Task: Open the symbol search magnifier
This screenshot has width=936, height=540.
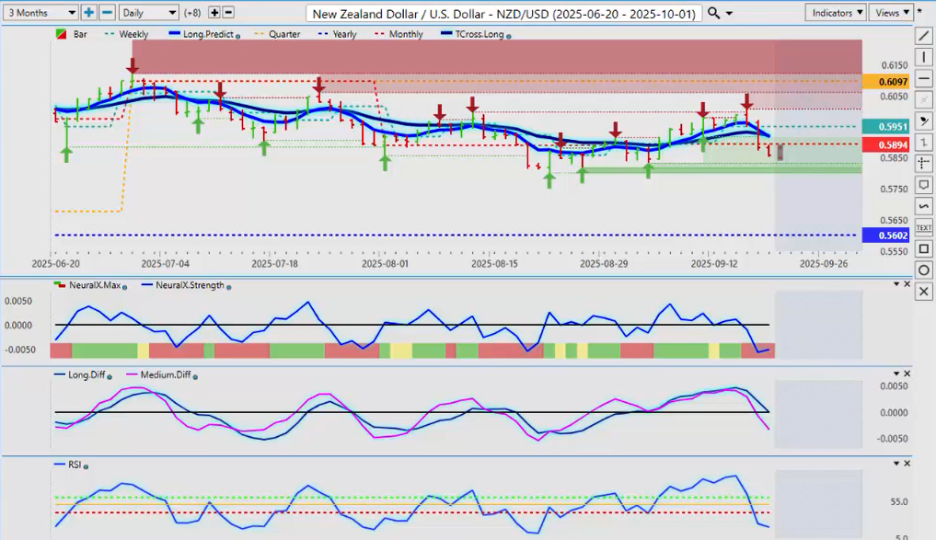Action: click(x=715, y=13)
